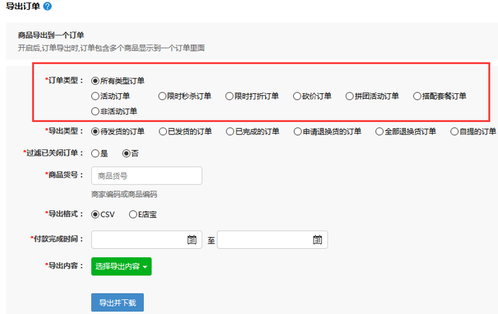This screenshot has width=498, height=314.
Task: Choose 拼团活动订单 option
Action: (x=350, y=96)
